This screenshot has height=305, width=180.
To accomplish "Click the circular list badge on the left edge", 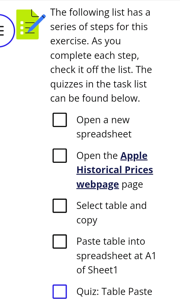I will coord(5,30).
